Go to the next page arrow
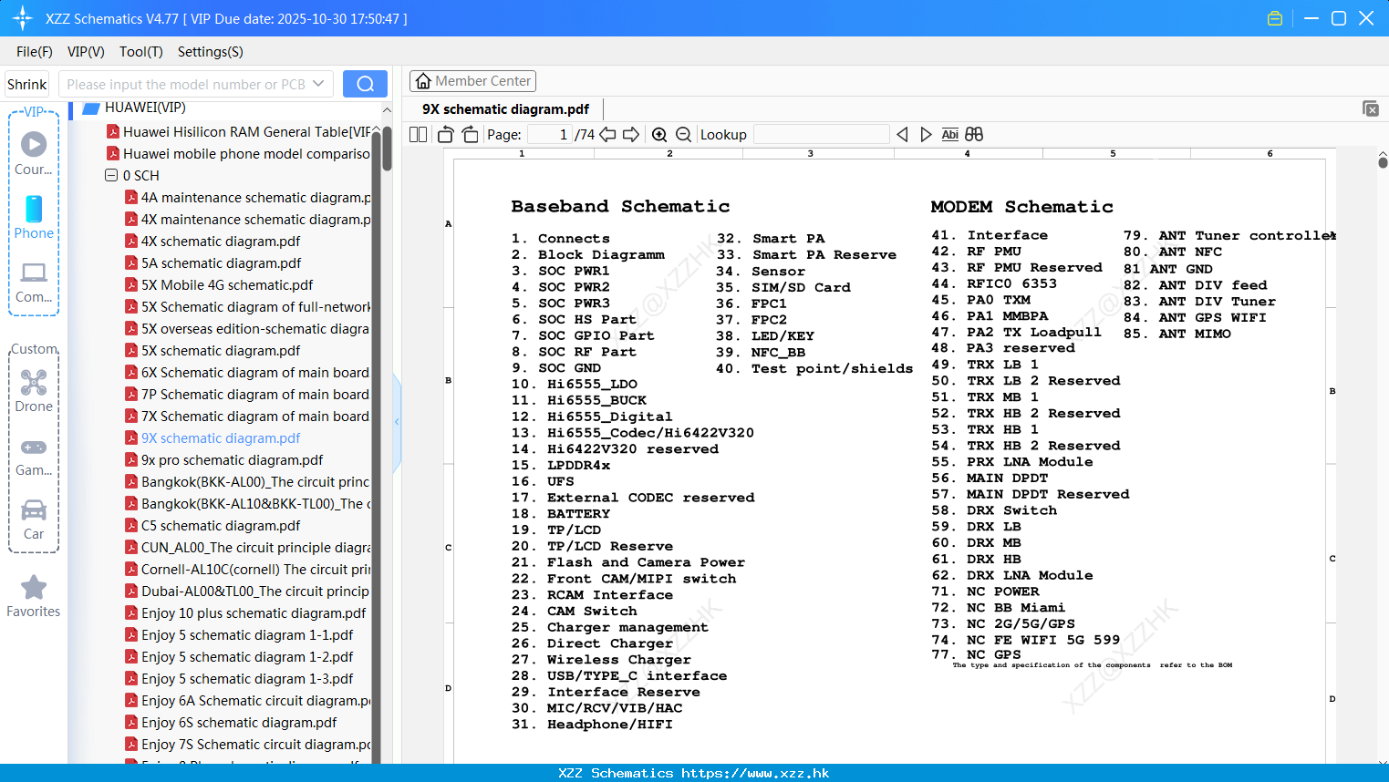The width and height of the screenshot is (1389, 782). [x=631, y=135]
